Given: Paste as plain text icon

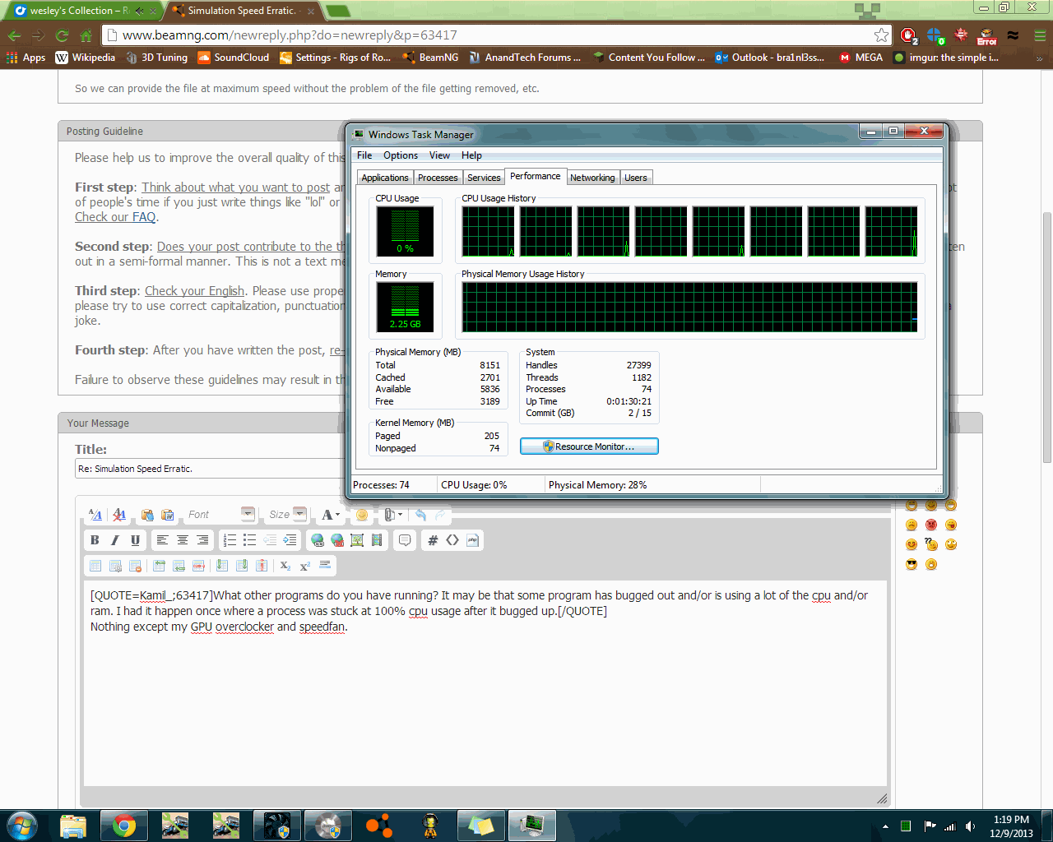Looking at the screenshot, I should tap(147, 515).
